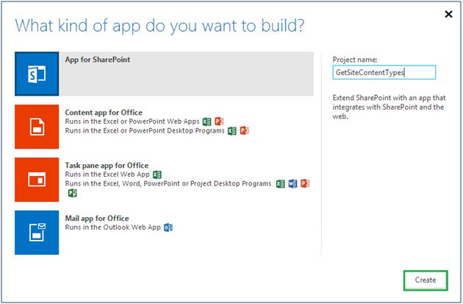Close the app type dialog
This screenshot has height=304, width=463.
(448, 13)
